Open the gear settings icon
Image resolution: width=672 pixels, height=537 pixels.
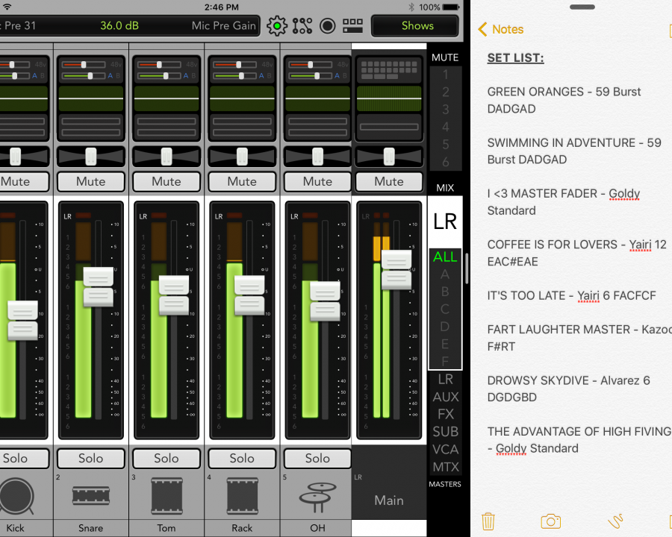(277, 26)
